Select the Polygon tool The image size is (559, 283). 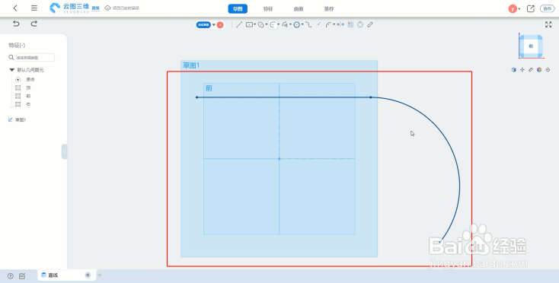[x=296, y=24]
